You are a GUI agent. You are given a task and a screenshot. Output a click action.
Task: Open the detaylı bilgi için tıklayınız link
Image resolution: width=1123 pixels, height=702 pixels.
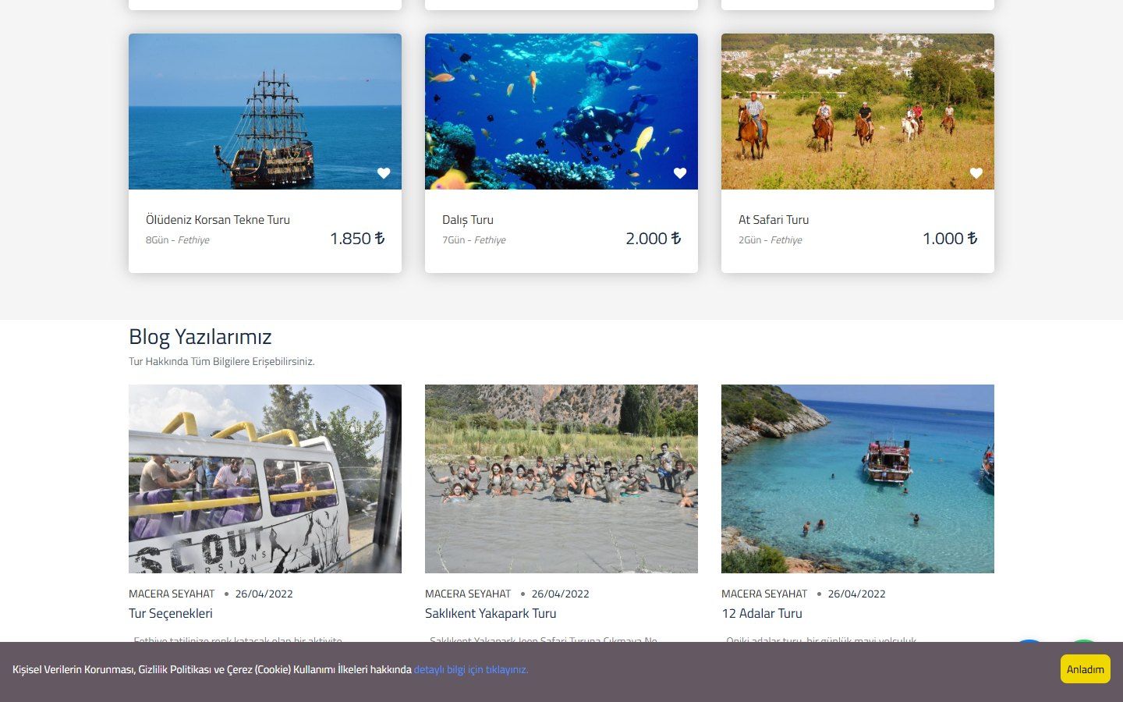(471, 669)
